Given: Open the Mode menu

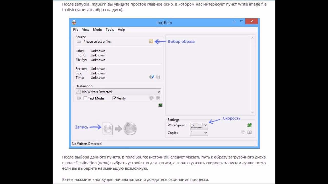Looking at the screenshot, I should point(97,30).
